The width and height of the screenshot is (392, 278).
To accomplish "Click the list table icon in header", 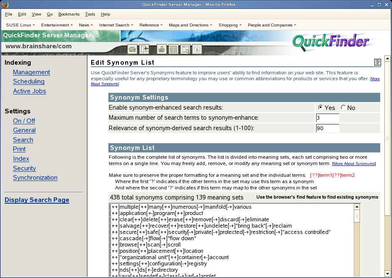I will [x=173, y=49].
